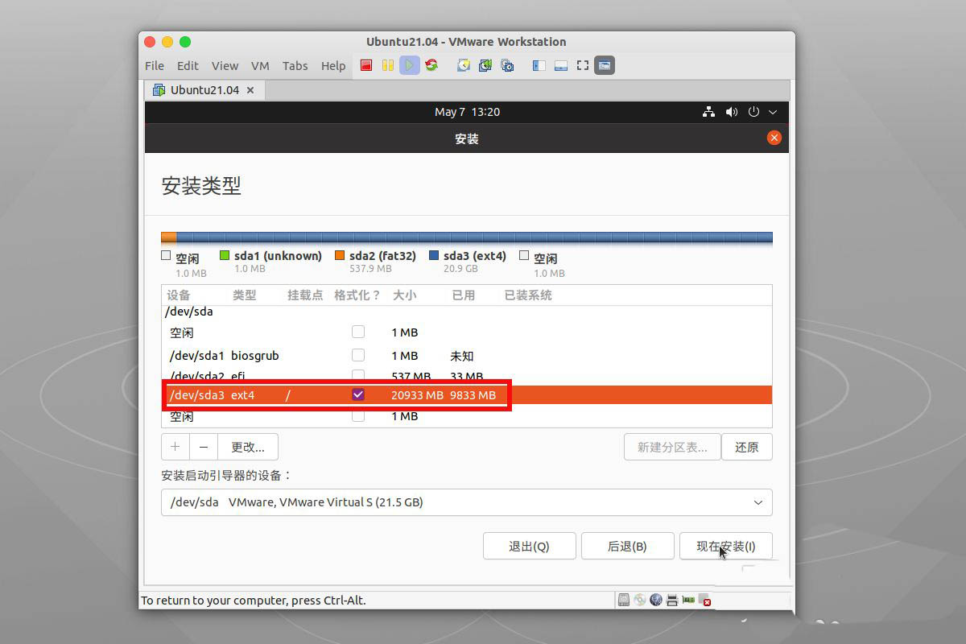This screenshot has height=644, width=966.
Task: Select the /dev/sda1 biosgrub row
Action: pos(467,355)
